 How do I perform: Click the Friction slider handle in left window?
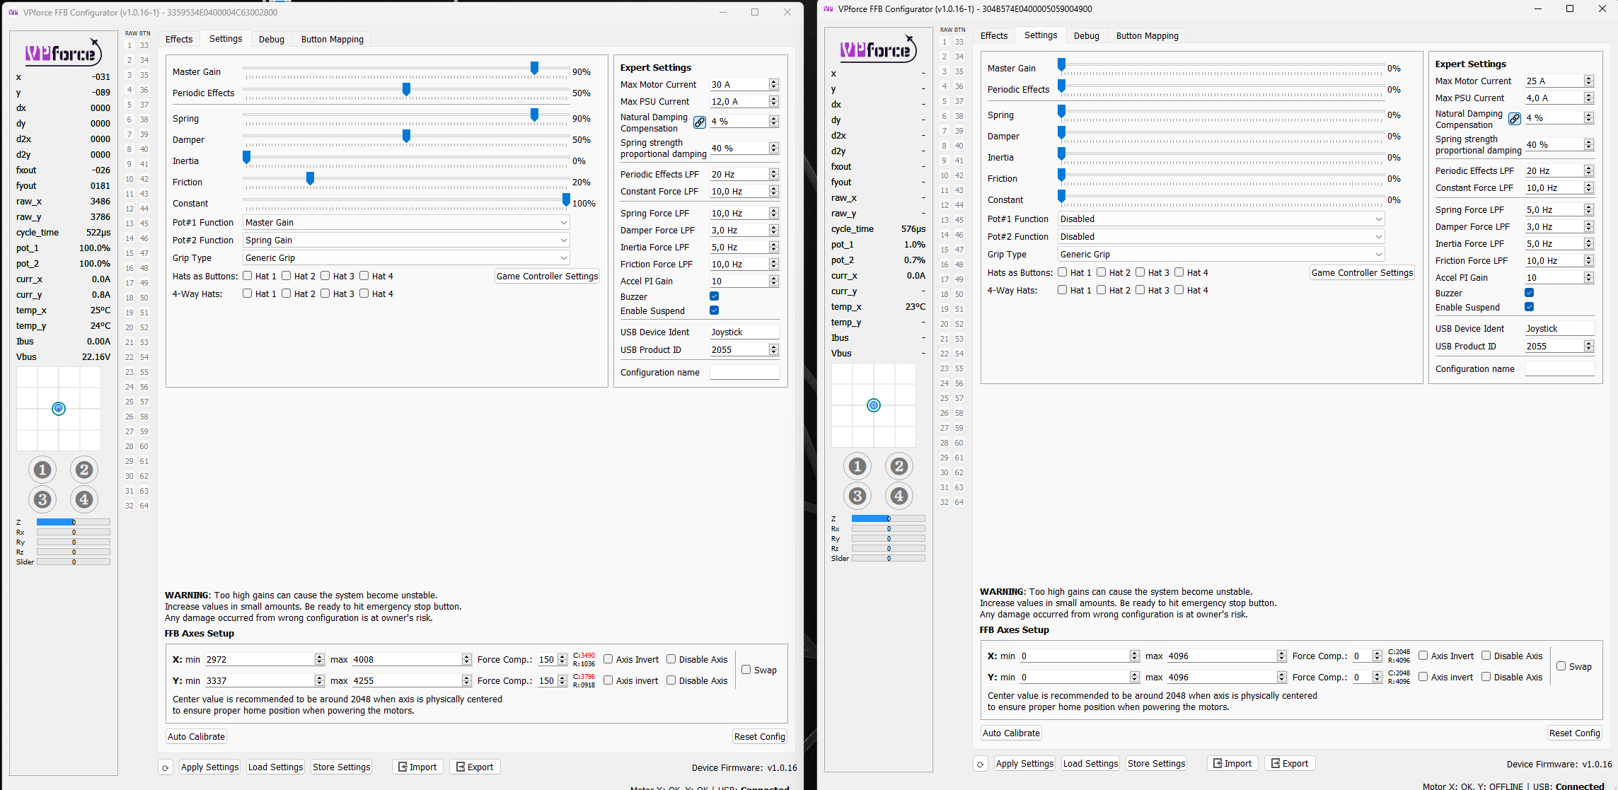click(310, 179)
